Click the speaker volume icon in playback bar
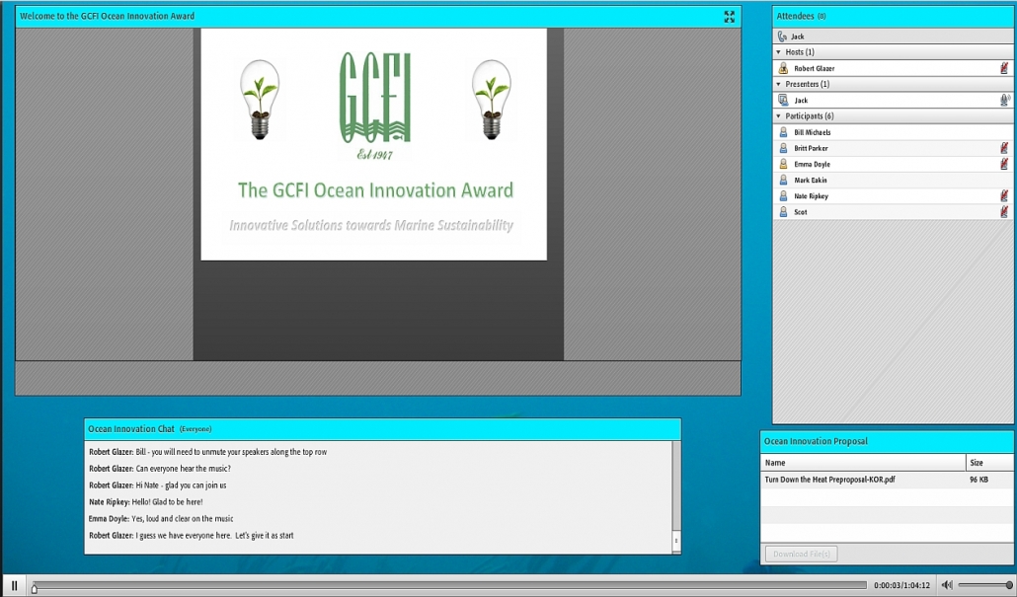Viewport: 1017px width, 597px height. 947,585
